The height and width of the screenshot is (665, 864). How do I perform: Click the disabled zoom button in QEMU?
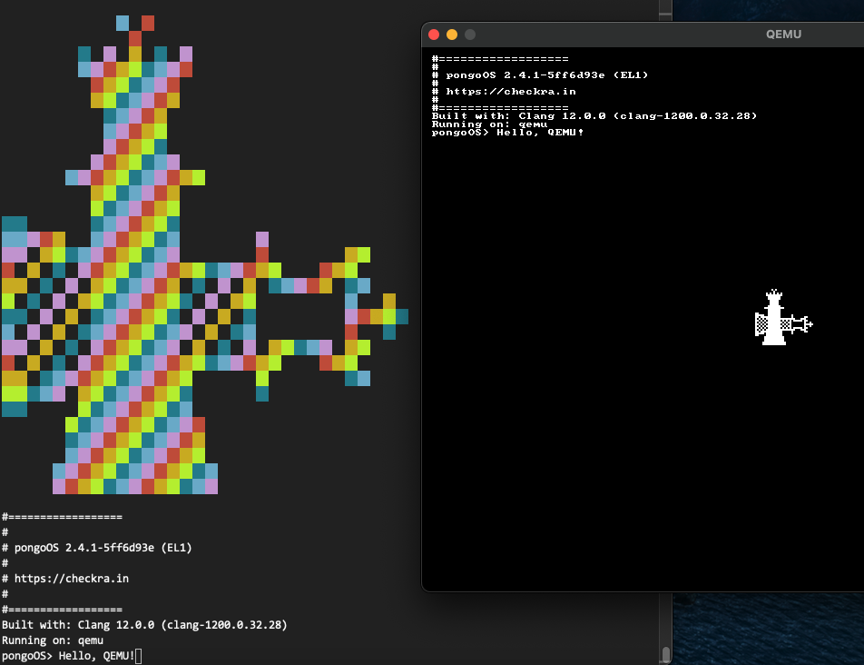pos(470,35)
